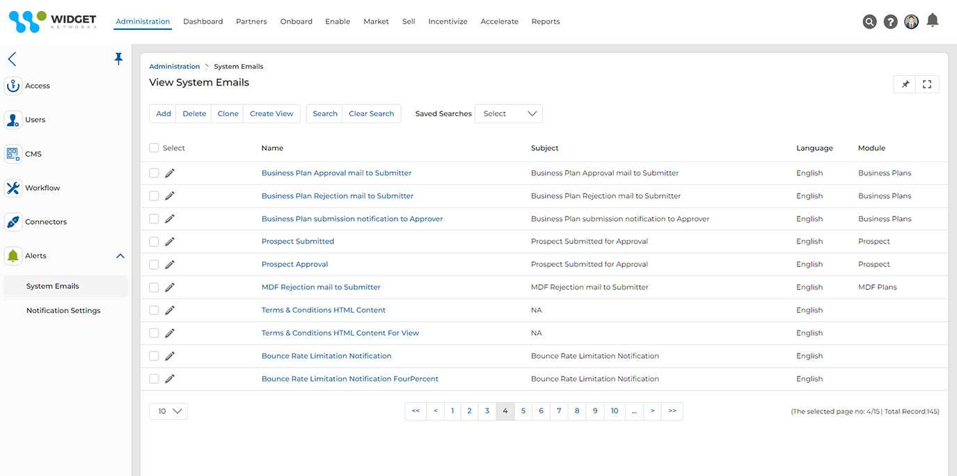Open Prospect Submitted email link

298,241
